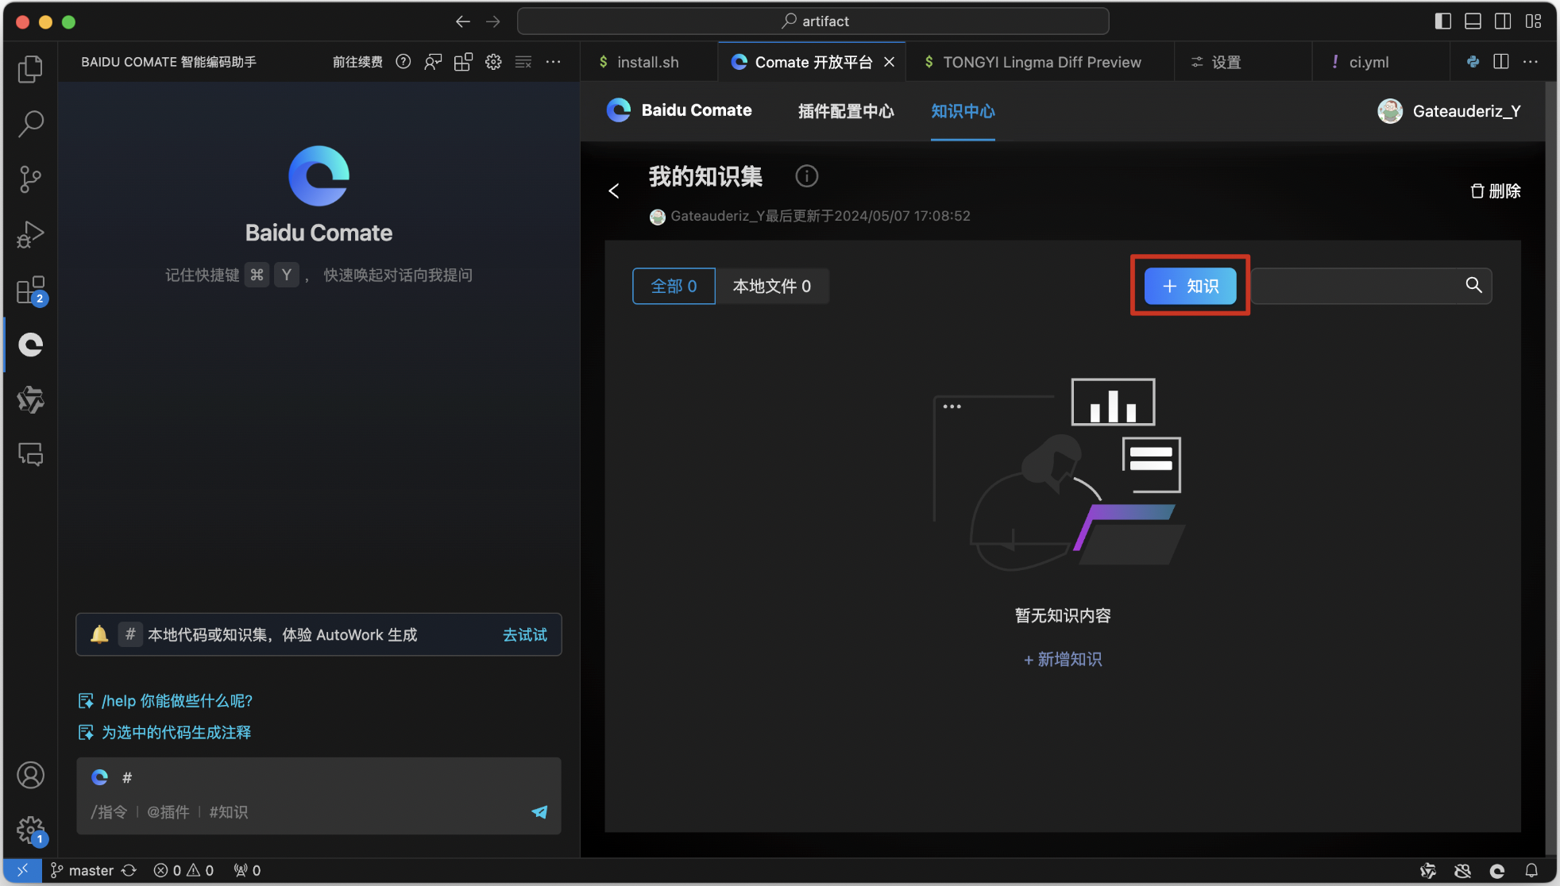This screenshot has height=886, width=1560.
Task: Show info for 我的知识集
Action: [807, 175]
